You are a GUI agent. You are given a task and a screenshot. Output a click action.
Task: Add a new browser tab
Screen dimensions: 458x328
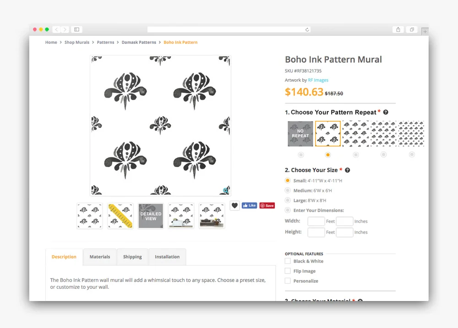(425, 31)
